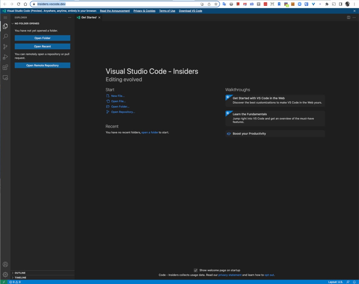Open Chrome extensions puzzle icon
Viewport: 359px width, 284px height.
(x=327, y=4)
